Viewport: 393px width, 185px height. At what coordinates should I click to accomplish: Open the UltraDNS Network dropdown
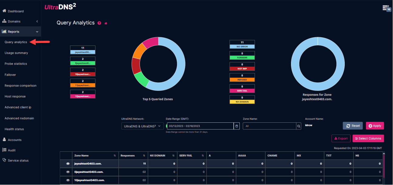(142, 126)
